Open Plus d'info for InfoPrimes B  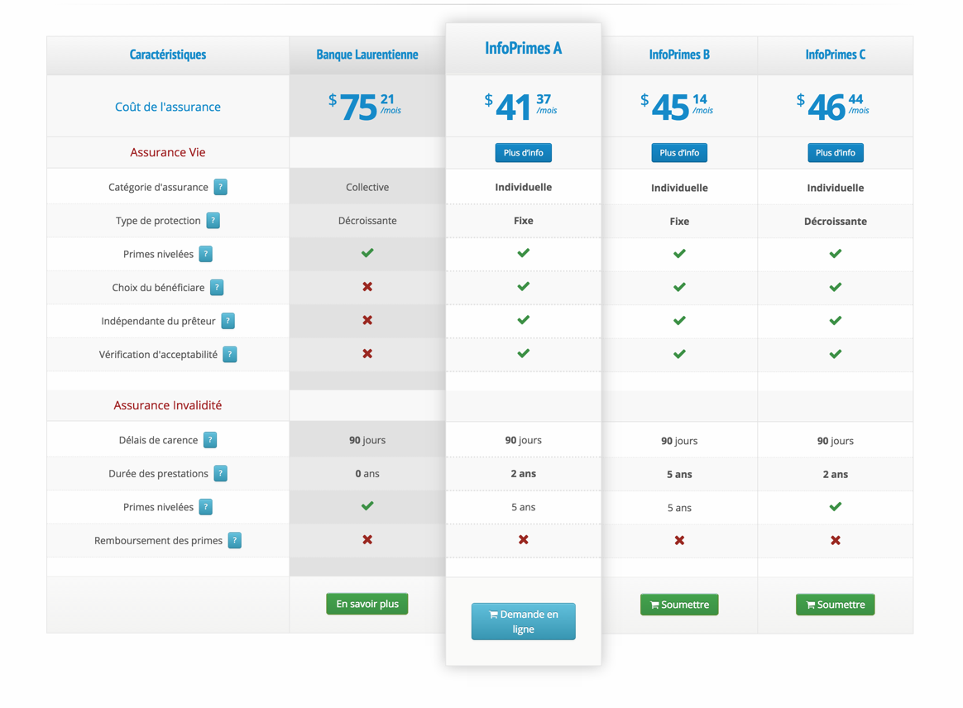(x=679, y=153)
